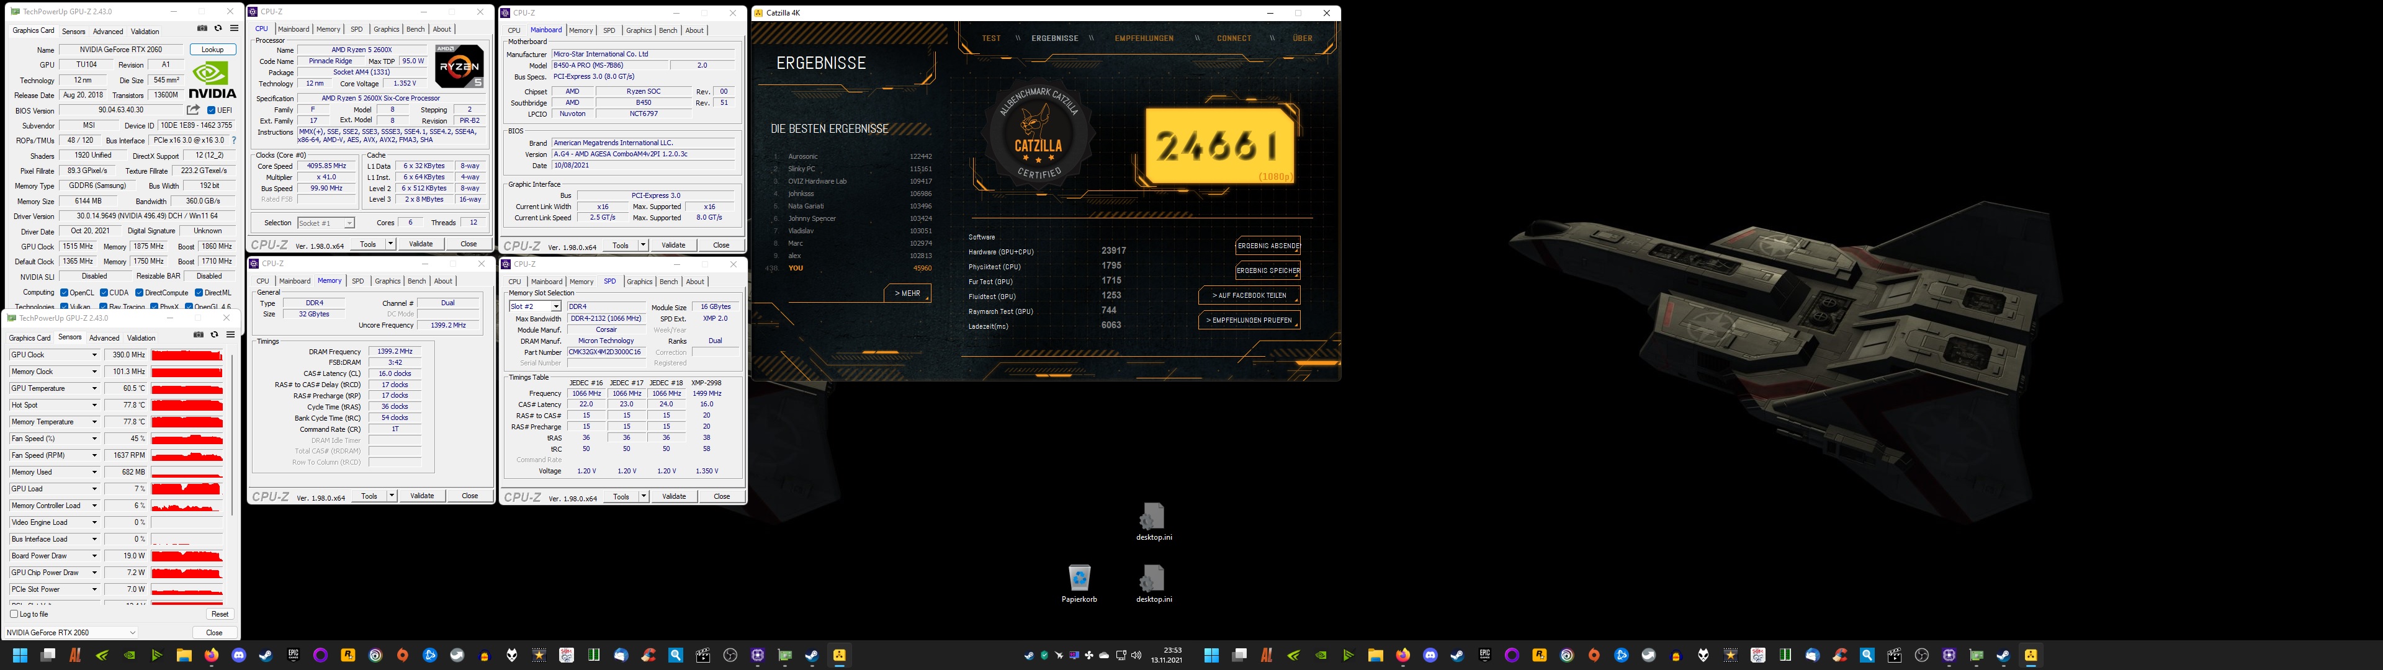Toggle the CUDA computing checkbox
The width and height of the screenshot is (2383, 670).
click(x=104, y=292)
